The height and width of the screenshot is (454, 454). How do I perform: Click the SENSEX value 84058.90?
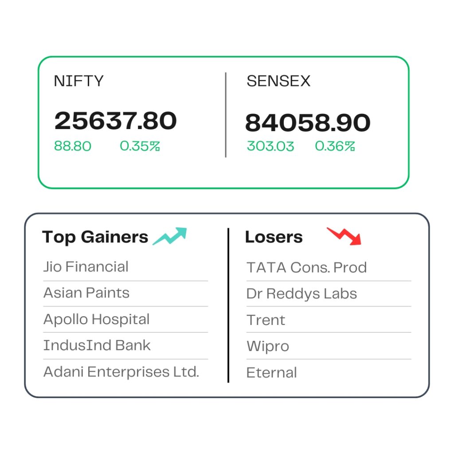pos(308,122)
